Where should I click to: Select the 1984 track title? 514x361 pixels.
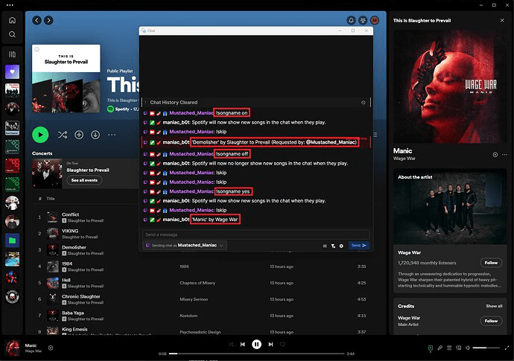coord(67,263)
